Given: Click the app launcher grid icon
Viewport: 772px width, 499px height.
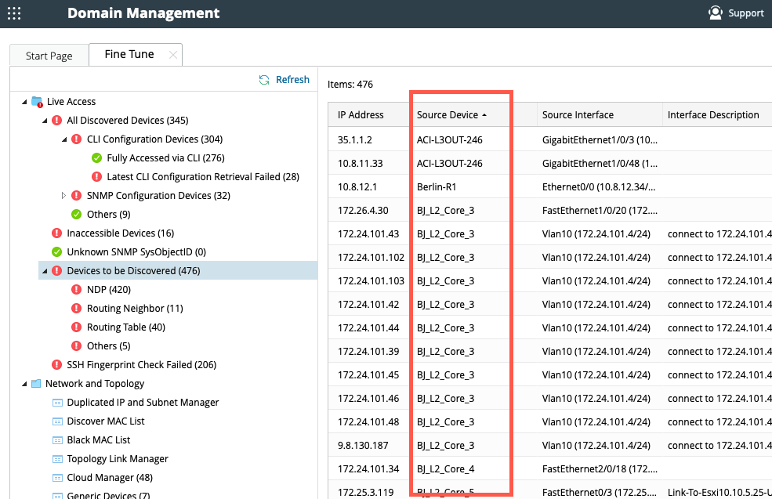Looking at the screenshot, I should tap(14, 13).
